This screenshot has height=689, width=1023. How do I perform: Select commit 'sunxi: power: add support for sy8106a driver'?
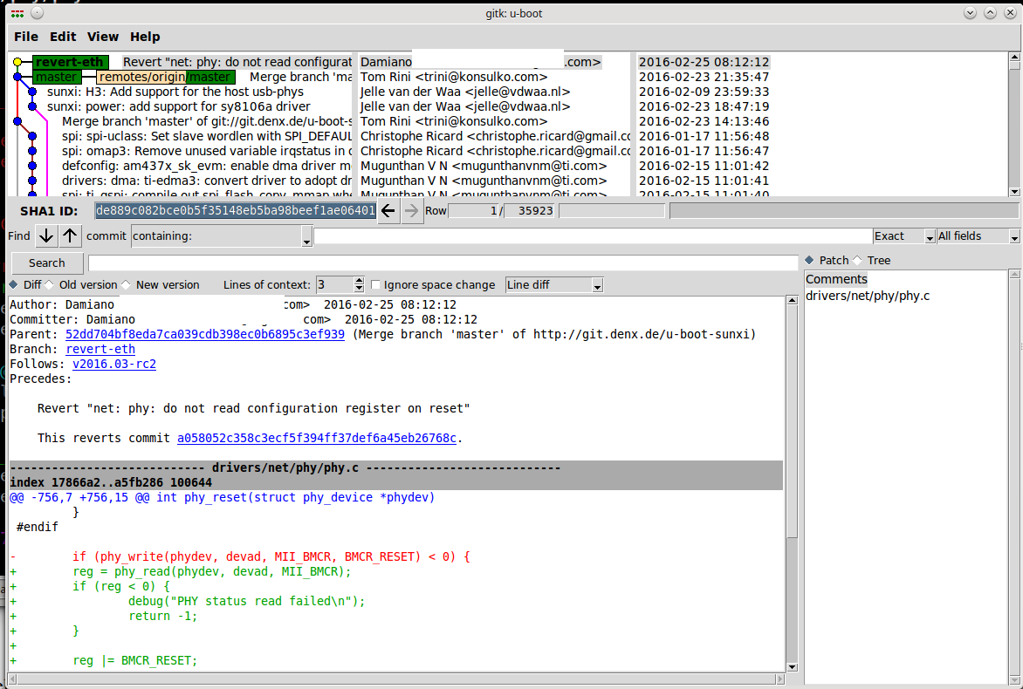tap(179, 107)
